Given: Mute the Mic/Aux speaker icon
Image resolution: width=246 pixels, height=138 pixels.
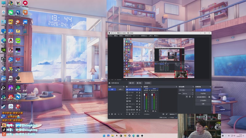Looking at the screenshot, I should [153, 111].
